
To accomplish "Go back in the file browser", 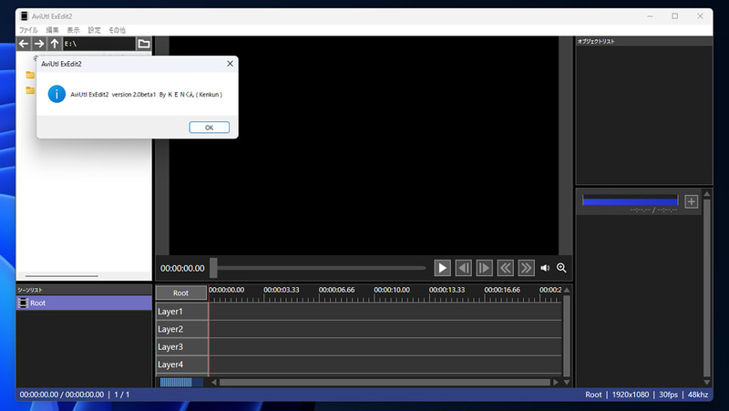I will pos(24,44).
